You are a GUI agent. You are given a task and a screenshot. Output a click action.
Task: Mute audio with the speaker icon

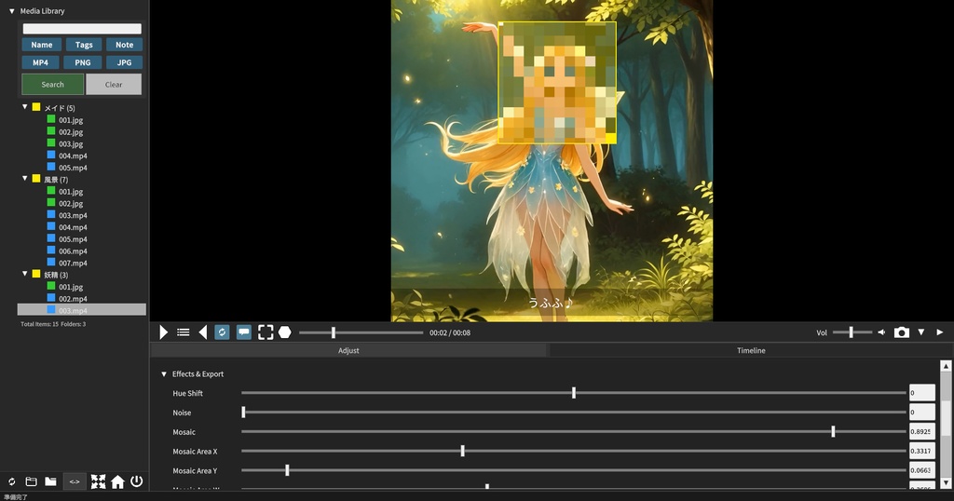(881, 332)
